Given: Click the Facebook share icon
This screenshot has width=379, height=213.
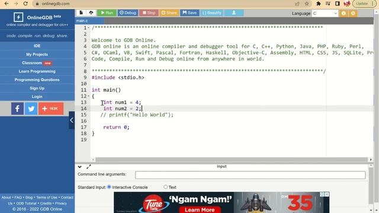Looking at the screenshot, I should (17, 109).
